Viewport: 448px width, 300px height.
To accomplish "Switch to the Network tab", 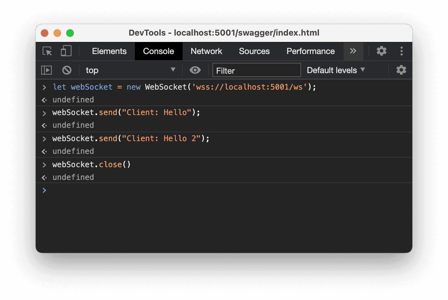I will [x=206, y=51].
